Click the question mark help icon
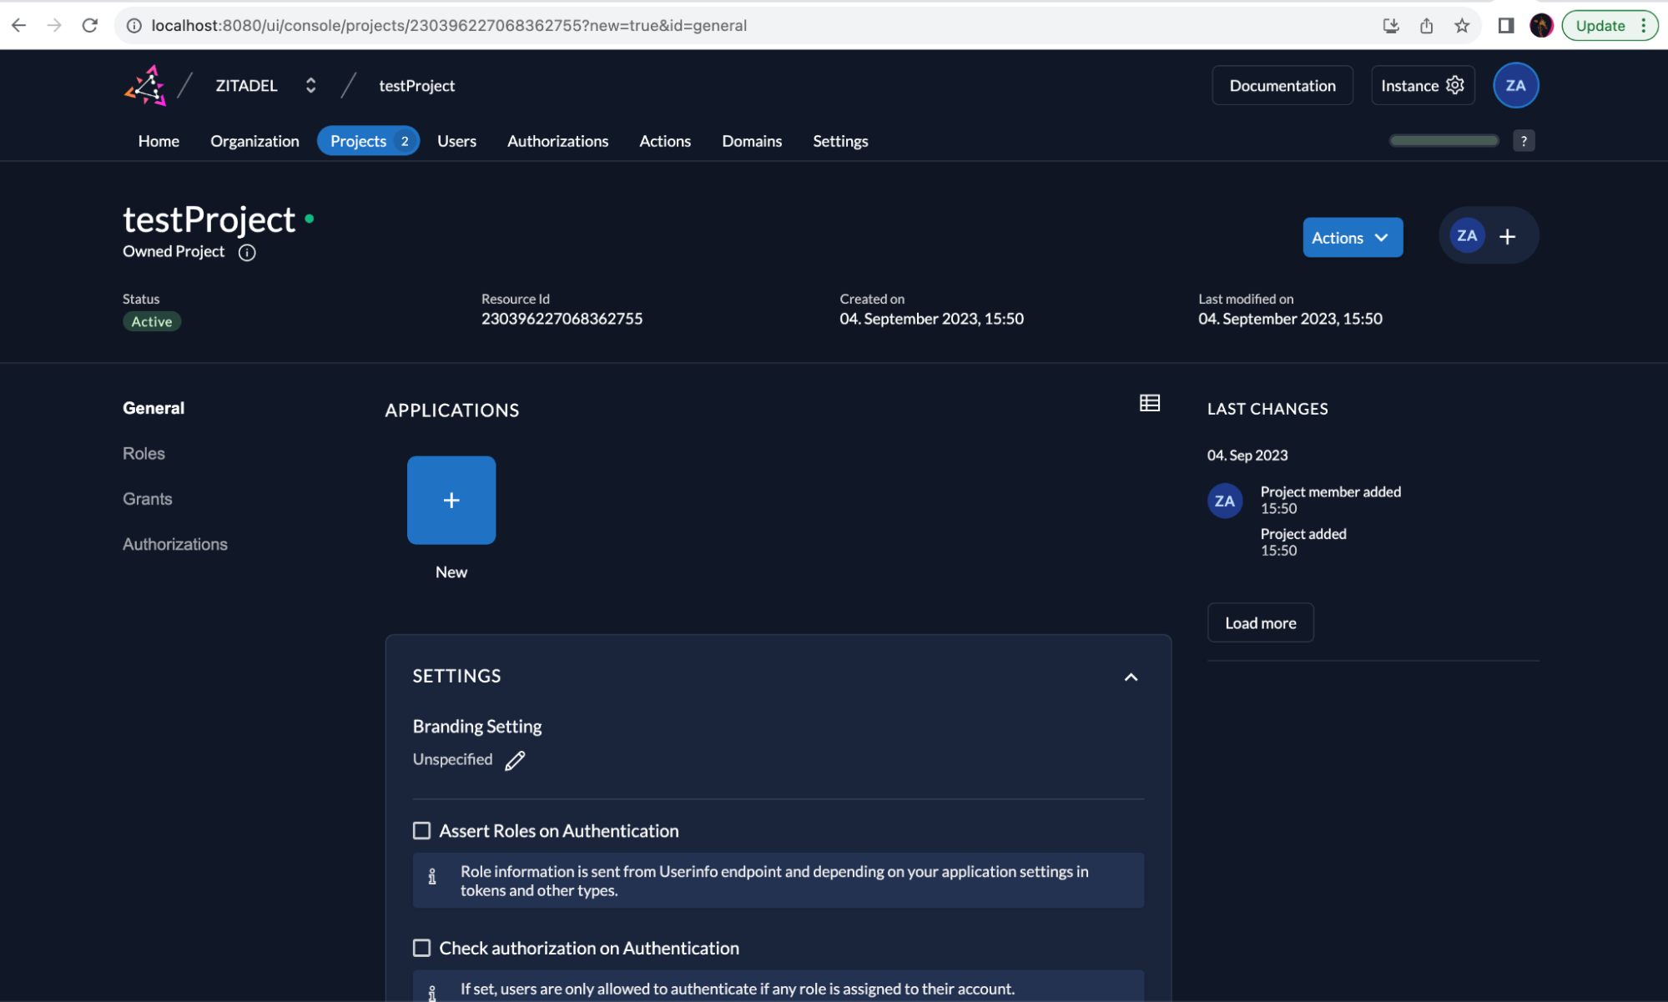The height and width of the screenshot is (1002, 1668). [x=1523, y=141]
